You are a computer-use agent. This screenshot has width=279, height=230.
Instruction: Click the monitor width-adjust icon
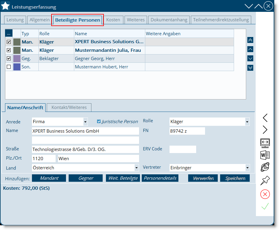point(265,143)
